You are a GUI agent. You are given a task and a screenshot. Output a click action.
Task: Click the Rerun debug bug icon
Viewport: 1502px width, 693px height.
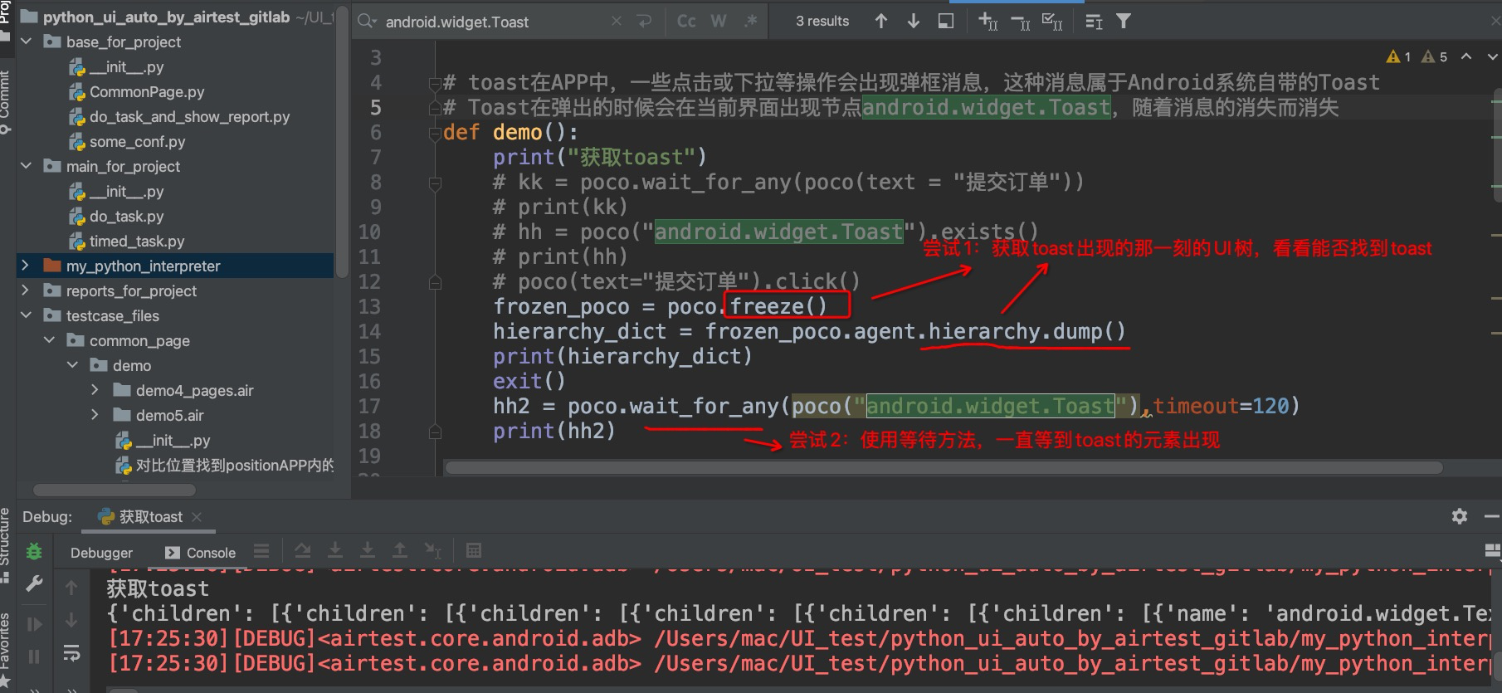34,551
